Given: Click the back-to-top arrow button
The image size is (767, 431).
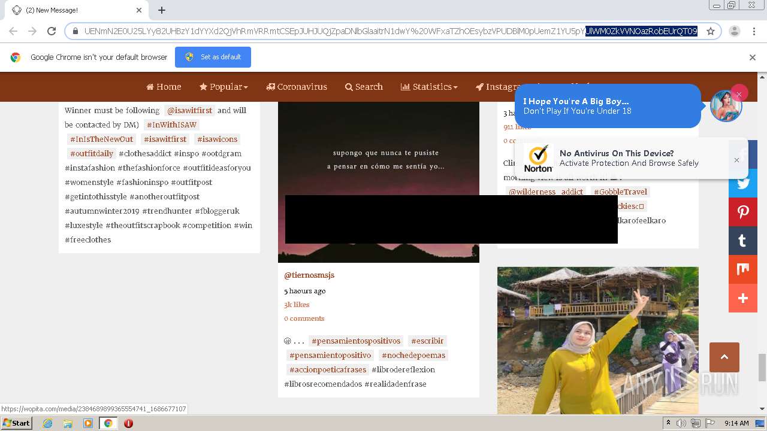Looking at the screenshot, I should 724,357.
